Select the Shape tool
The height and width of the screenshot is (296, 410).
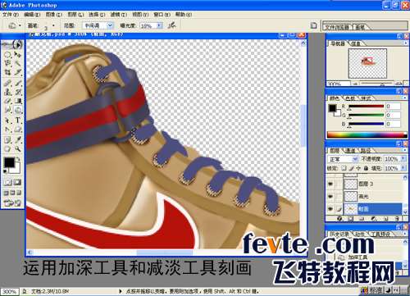click(x=18, y=130)
